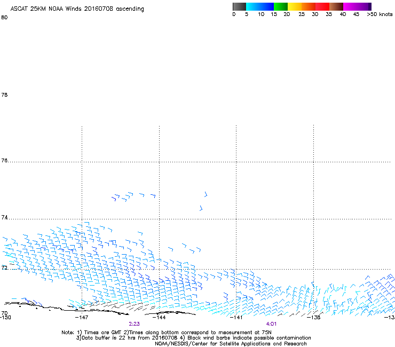Click the longitude label -141
395x347 pixels.
pyautogui.click(x=236, y=317)
